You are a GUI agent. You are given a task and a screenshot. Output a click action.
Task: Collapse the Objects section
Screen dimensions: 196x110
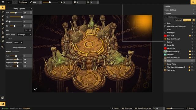(180, 13)
